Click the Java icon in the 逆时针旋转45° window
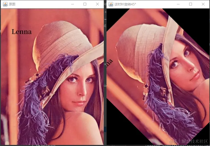The width and height of the screenshot is (210, 146). coord(111,4)
